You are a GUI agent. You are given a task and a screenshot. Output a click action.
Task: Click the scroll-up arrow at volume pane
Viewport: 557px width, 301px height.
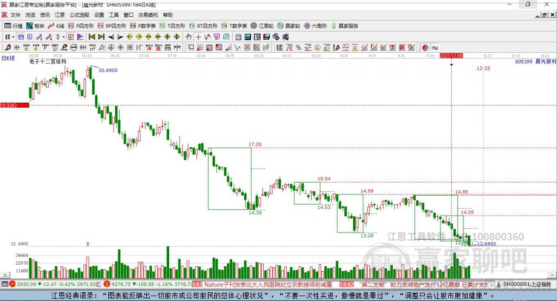point(5,275)
